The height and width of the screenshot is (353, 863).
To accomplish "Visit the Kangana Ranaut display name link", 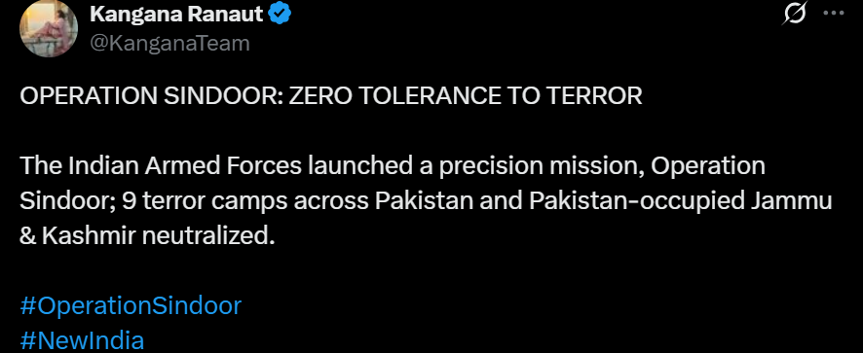I will [176, 15].
